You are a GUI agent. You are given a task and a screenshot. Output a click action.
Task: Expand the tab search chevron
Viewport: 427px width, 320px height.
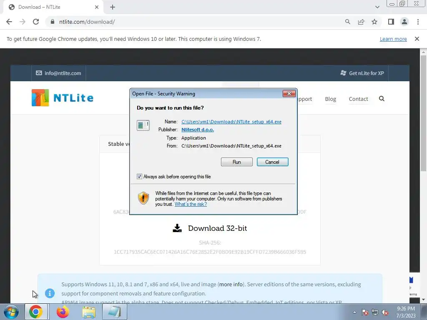(377, 7)
